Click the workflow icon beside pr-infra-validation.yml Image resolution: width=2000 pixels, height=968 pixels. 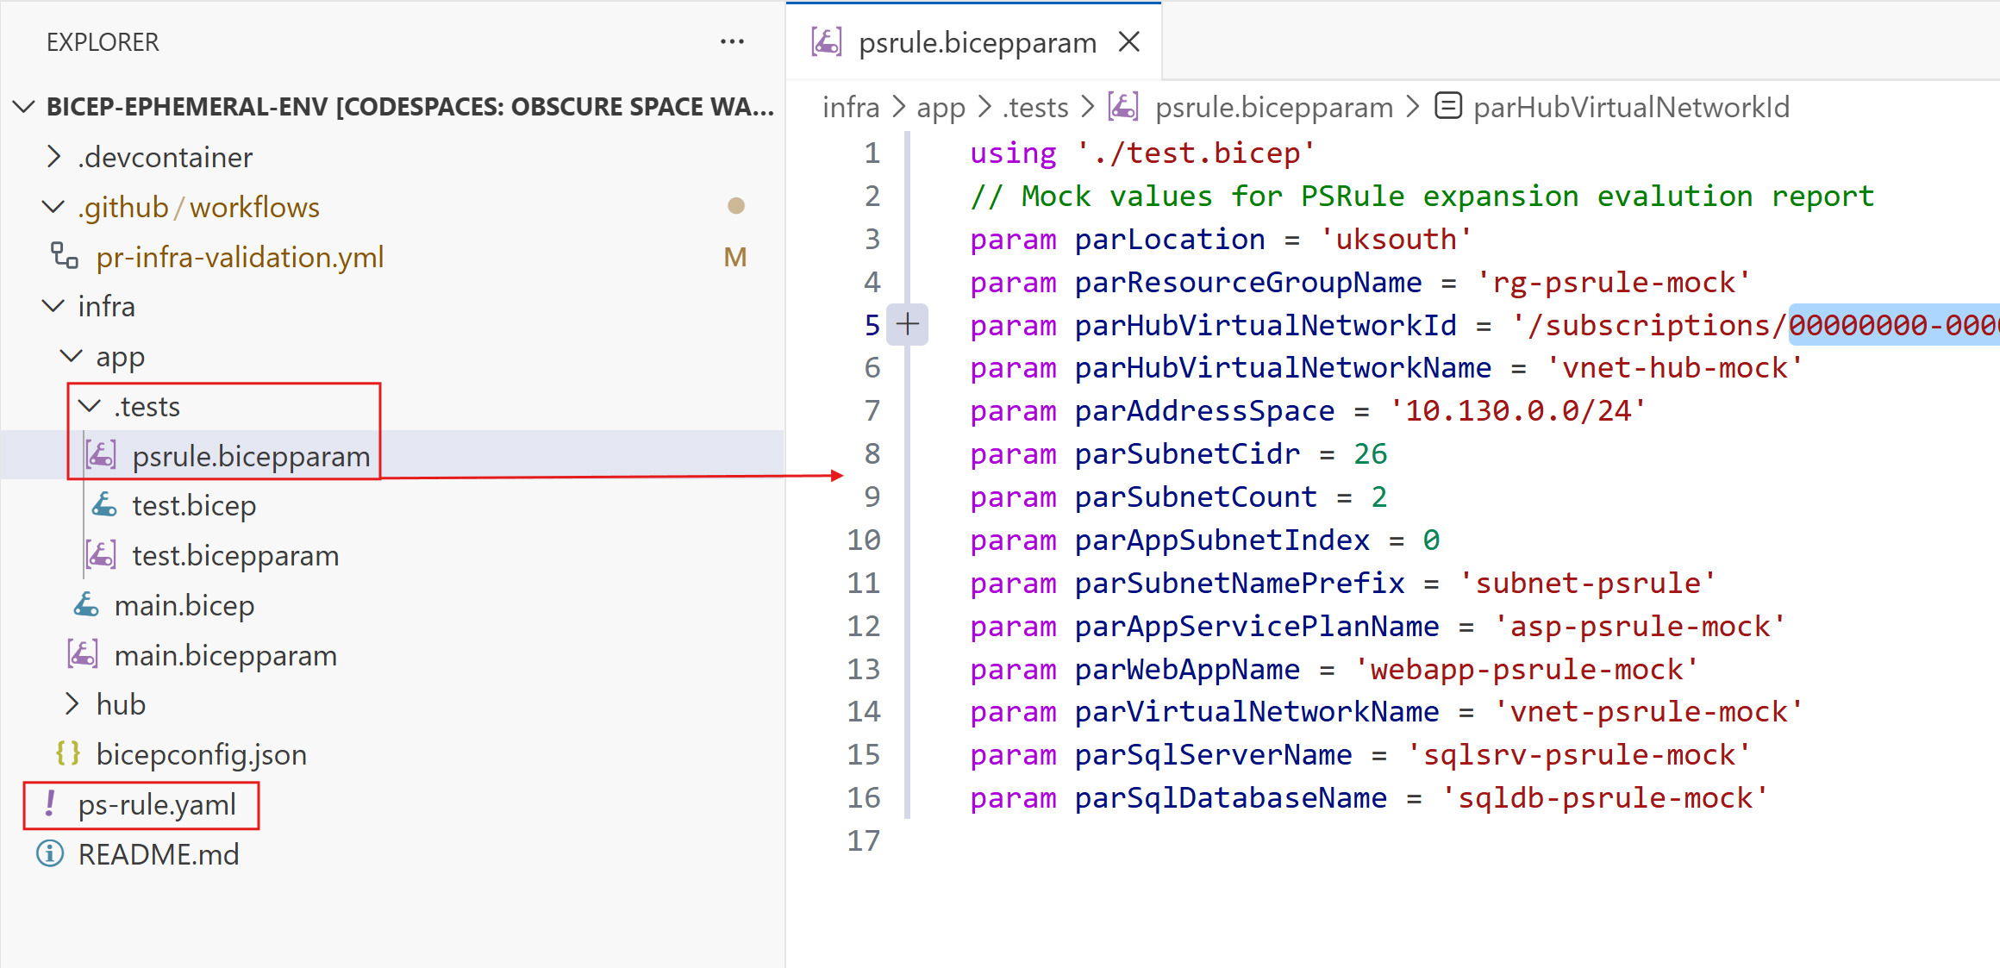point(65,256)
